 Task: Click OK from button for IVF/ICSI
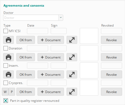click(x=26, y=40)
